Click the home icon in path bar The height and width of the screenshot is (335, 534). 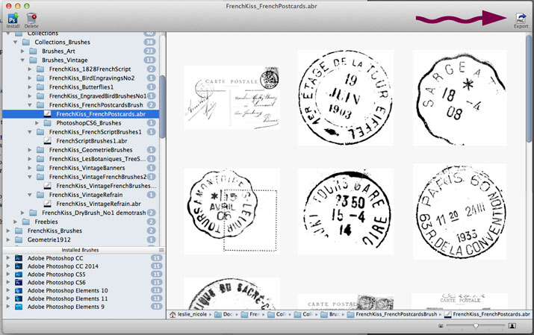click(173, 315)
